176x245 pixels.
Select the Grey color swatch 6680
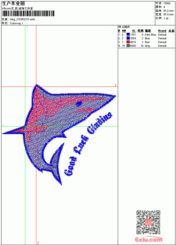click(x=128, y=46)
